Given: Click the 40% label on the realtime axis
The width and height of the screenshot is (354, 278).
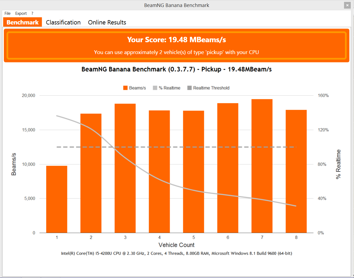Looking at the screenshot, I should 322,198.
